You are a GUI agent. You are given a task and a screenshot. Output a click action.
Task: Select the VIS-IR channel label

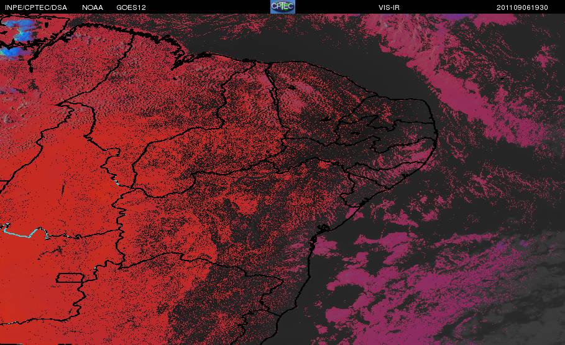389,7
